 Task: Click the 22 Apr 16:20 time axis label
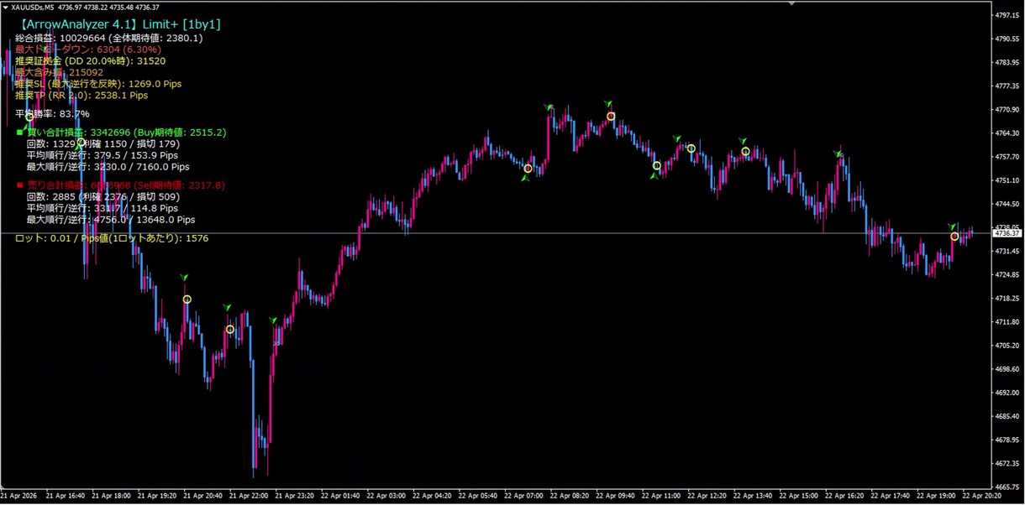tap(844, 496)
